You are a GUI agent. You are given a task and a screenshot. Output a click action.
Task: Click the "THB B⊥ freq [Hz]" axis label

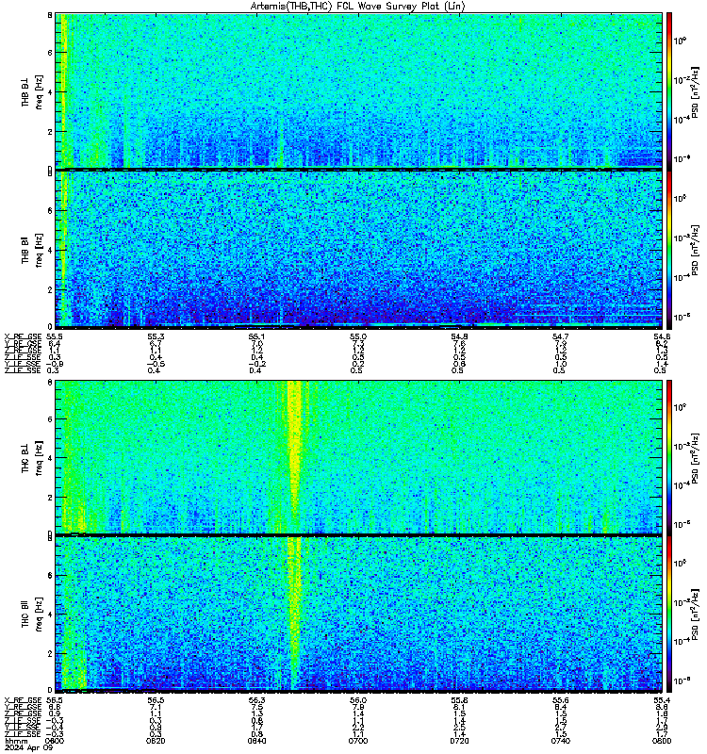click(x=32, y=91)
